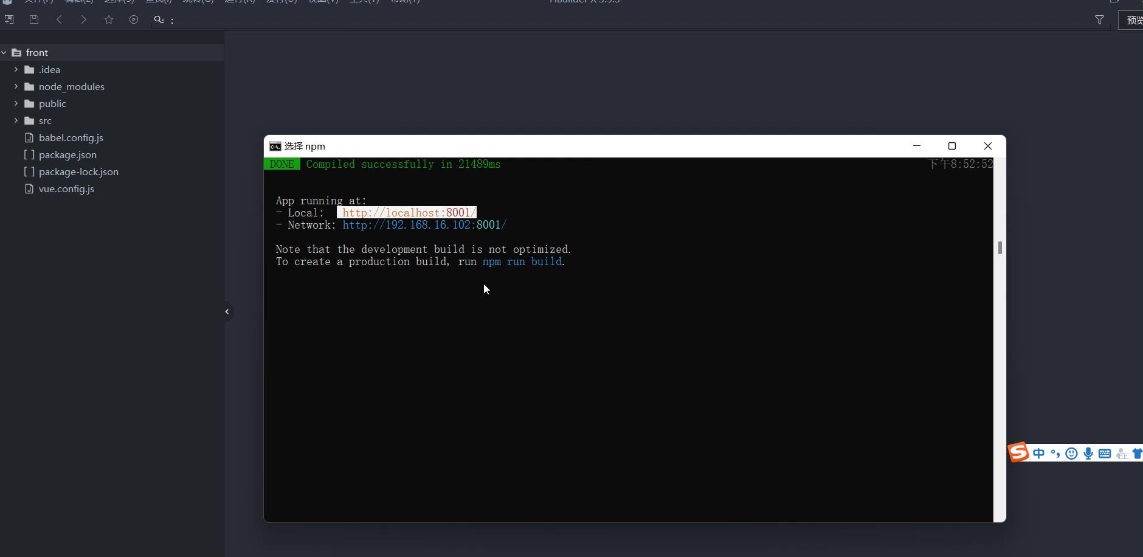Screen dimensions: 1143x557
Task: Navigate back with the left arrow
Action: click(59, 19)
